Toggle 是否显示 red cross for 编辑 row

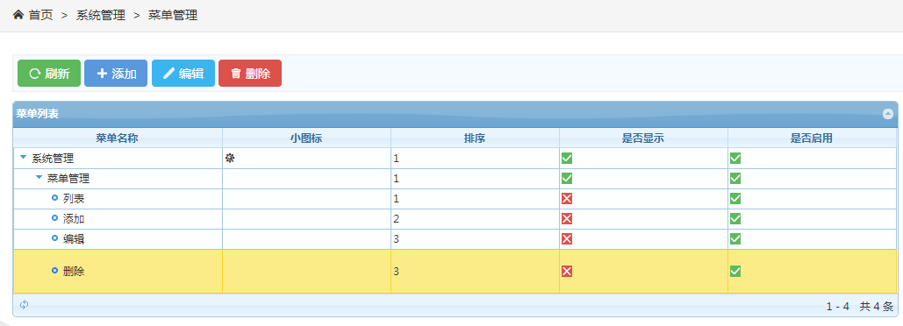coord(567,238)
